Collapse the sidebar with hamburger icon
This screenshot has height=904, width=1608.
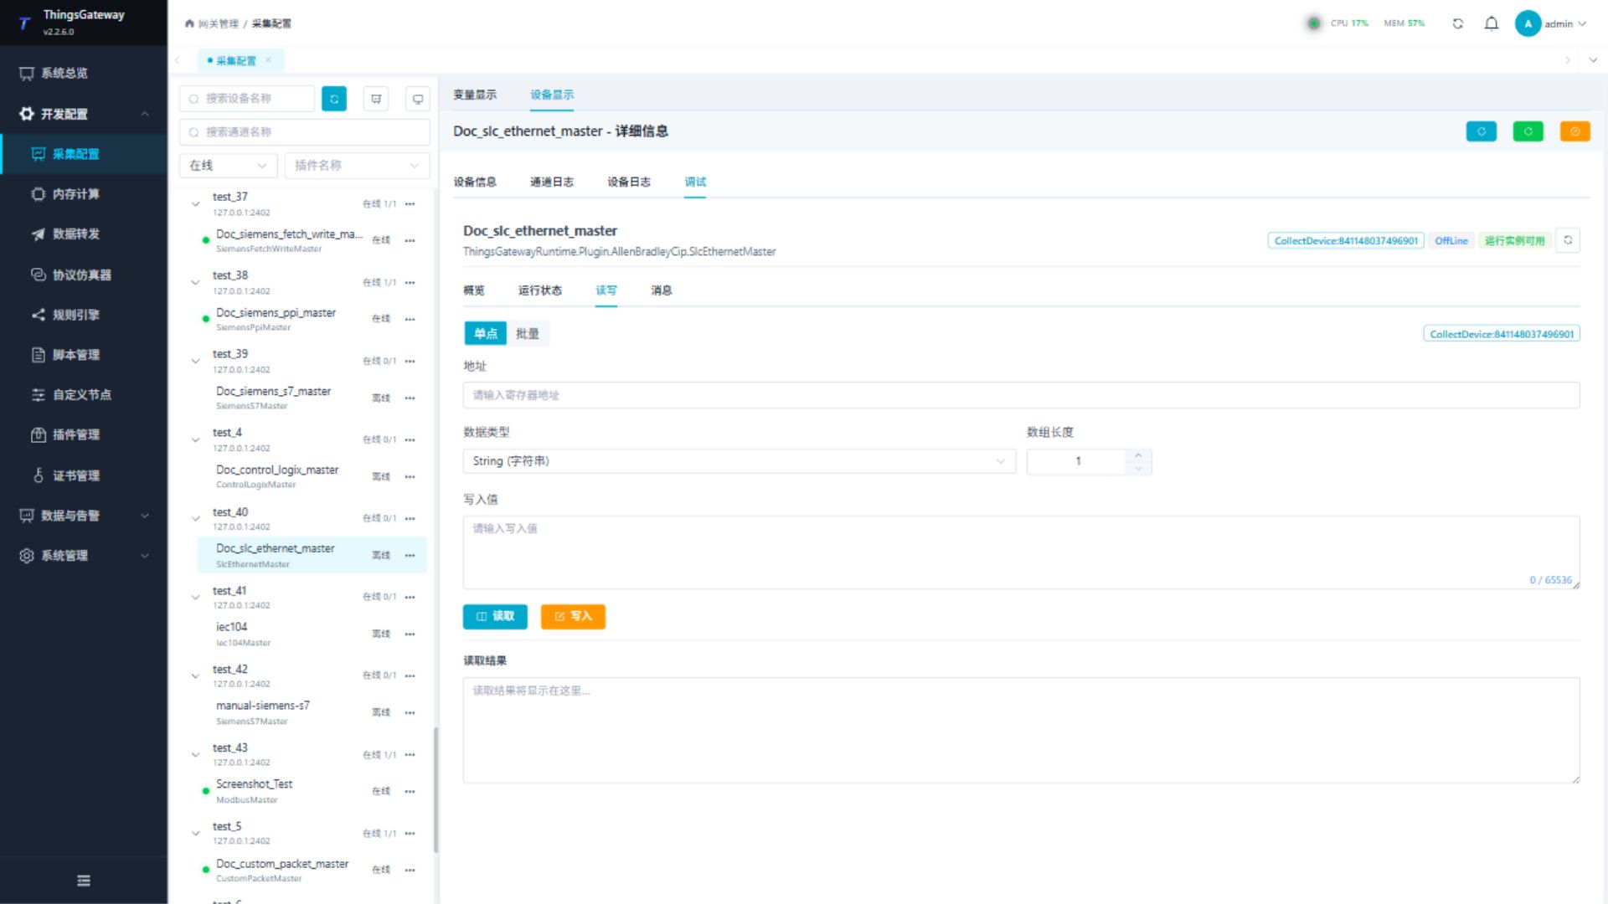[x=83, y=881]
